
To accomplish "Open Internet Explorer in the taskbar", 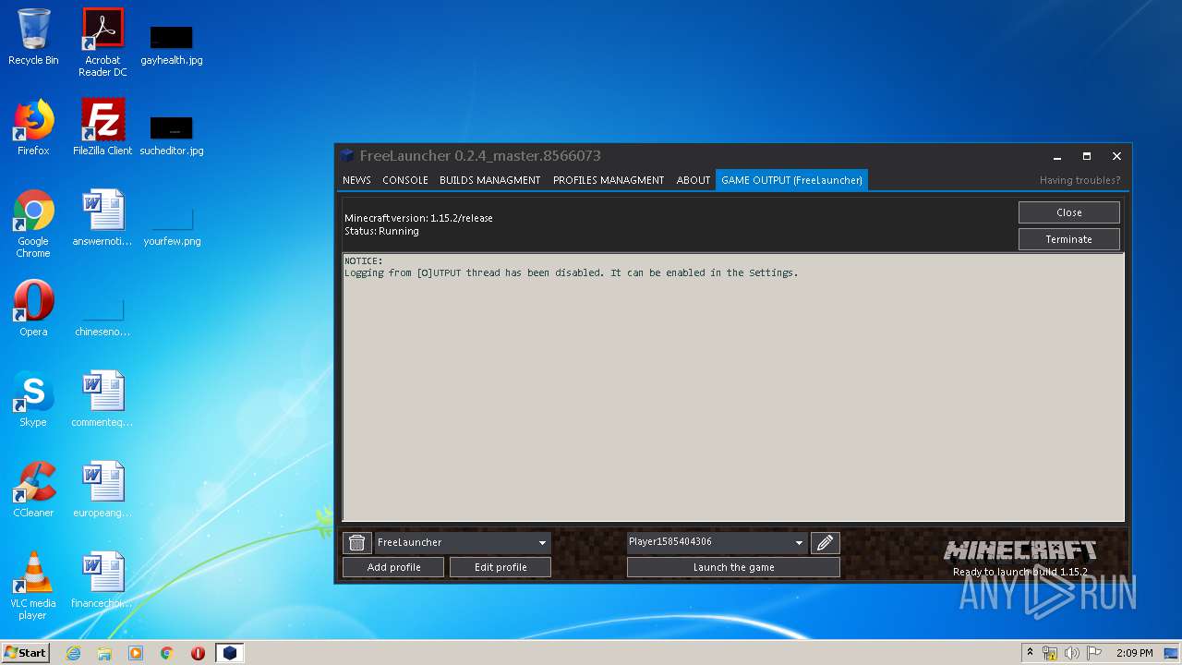I will coord(73,653).
